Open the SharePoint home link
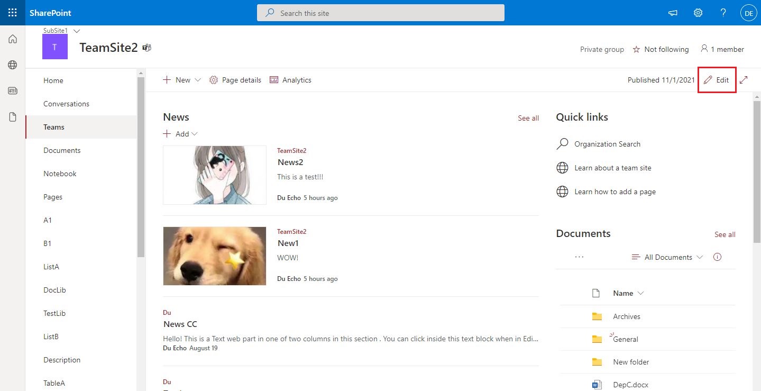The width and height of the screenshot is (761, 391). pos(51,13)
